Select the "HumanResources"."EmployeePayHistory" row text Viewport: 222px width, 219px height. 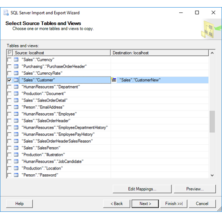pos(58,134)
